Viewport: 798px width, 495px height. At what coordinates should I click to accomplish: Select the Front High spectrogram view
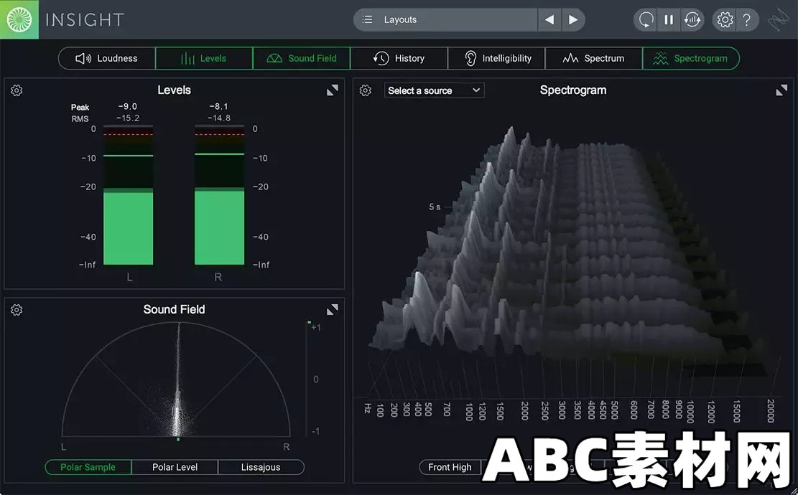(x=450, y=467)
